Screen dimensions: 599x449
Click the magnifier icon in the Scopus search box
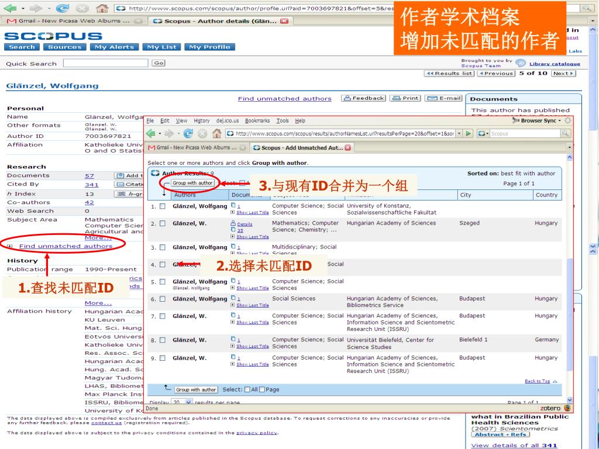[x=565, y=133]
